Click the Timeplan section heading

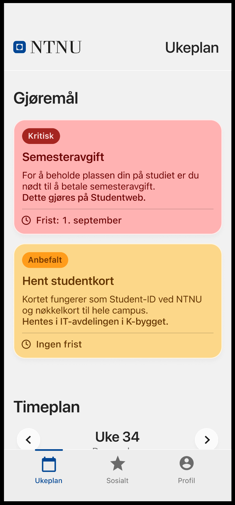[x=47, y=407]
